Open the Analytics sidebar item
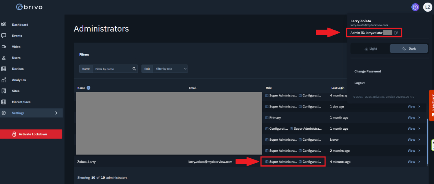This screenshot has height=184, width=434. tap(19, 80)
